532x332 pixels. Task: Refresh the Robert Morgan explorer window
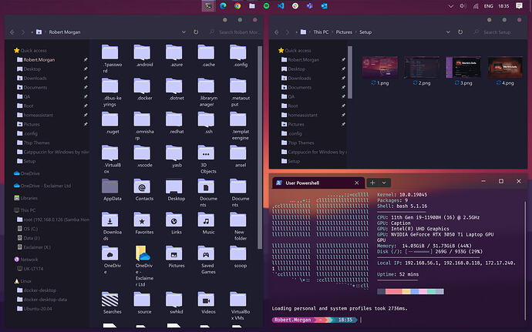pos(196,32)
